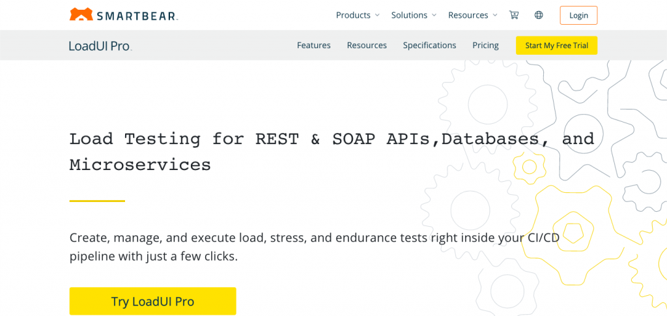
Task: View the Pricing page
Action: click(x=485, y=45)
